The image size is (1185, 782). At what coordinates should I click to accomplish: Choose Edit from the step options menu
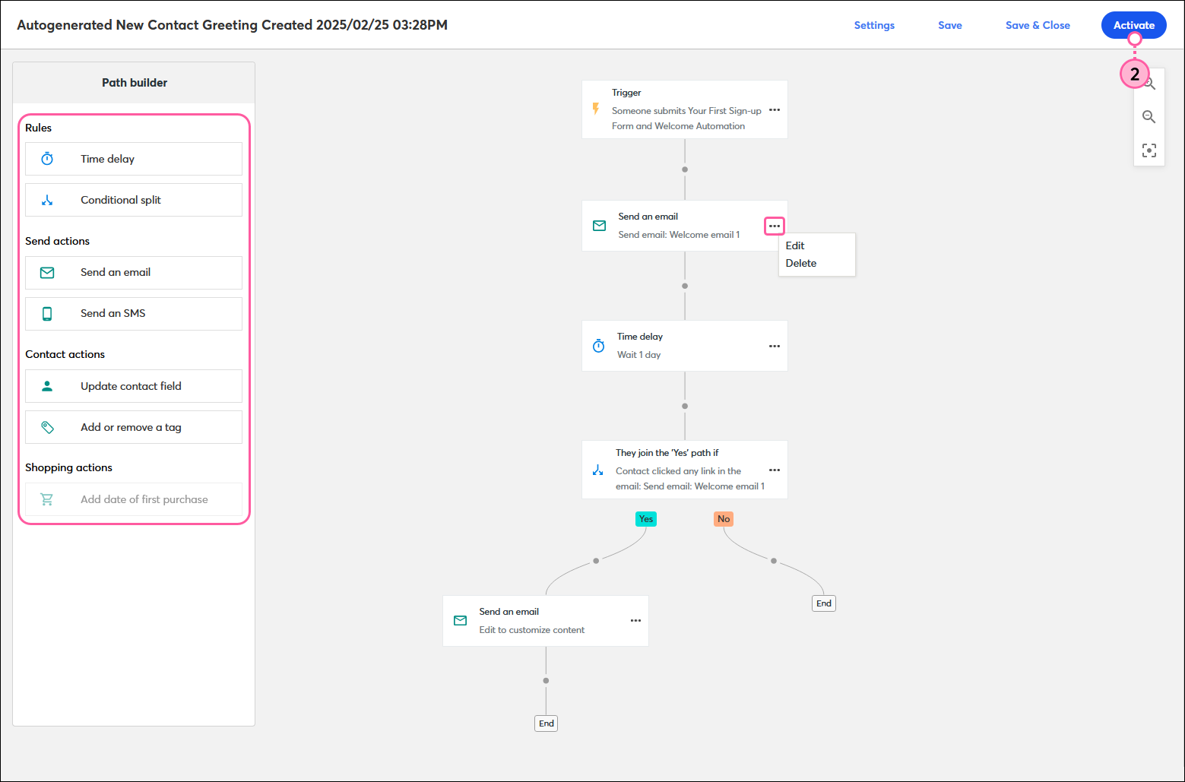(795, 245)
